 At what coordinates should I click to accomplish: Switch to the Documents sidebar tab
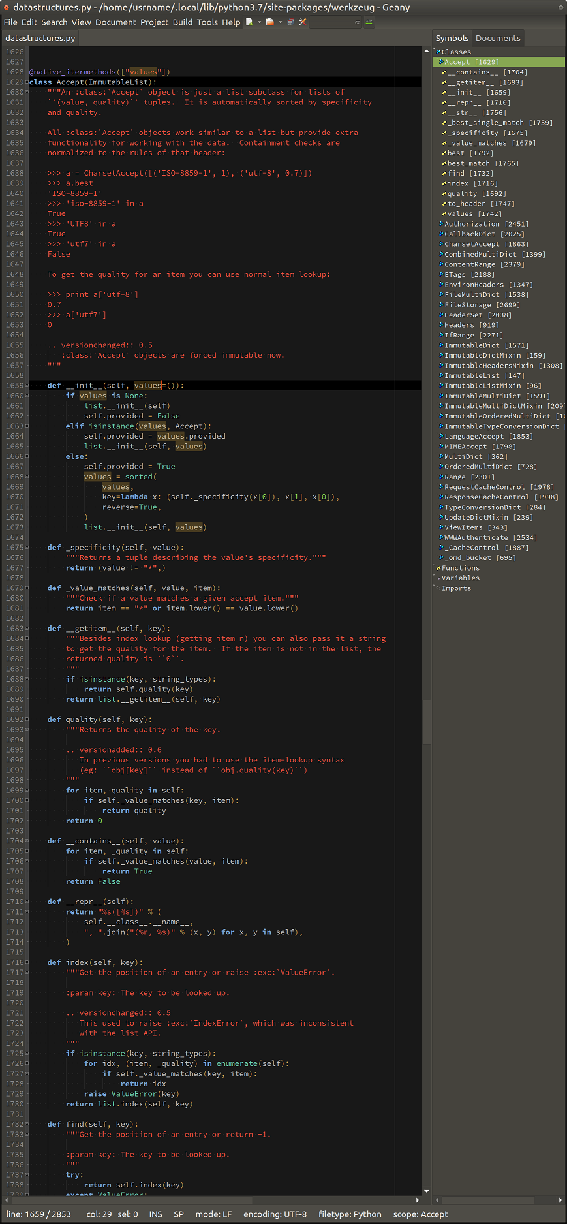[x=498, y=39]
